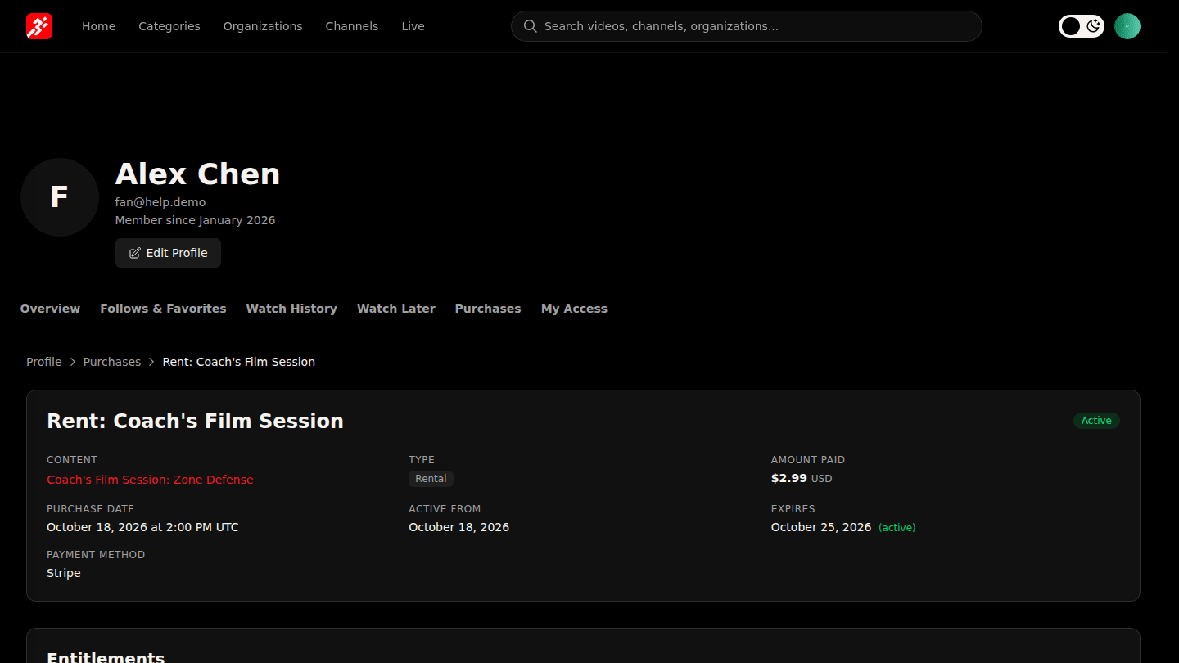Click the fan@help.demo email text

(x=160, y=202)
